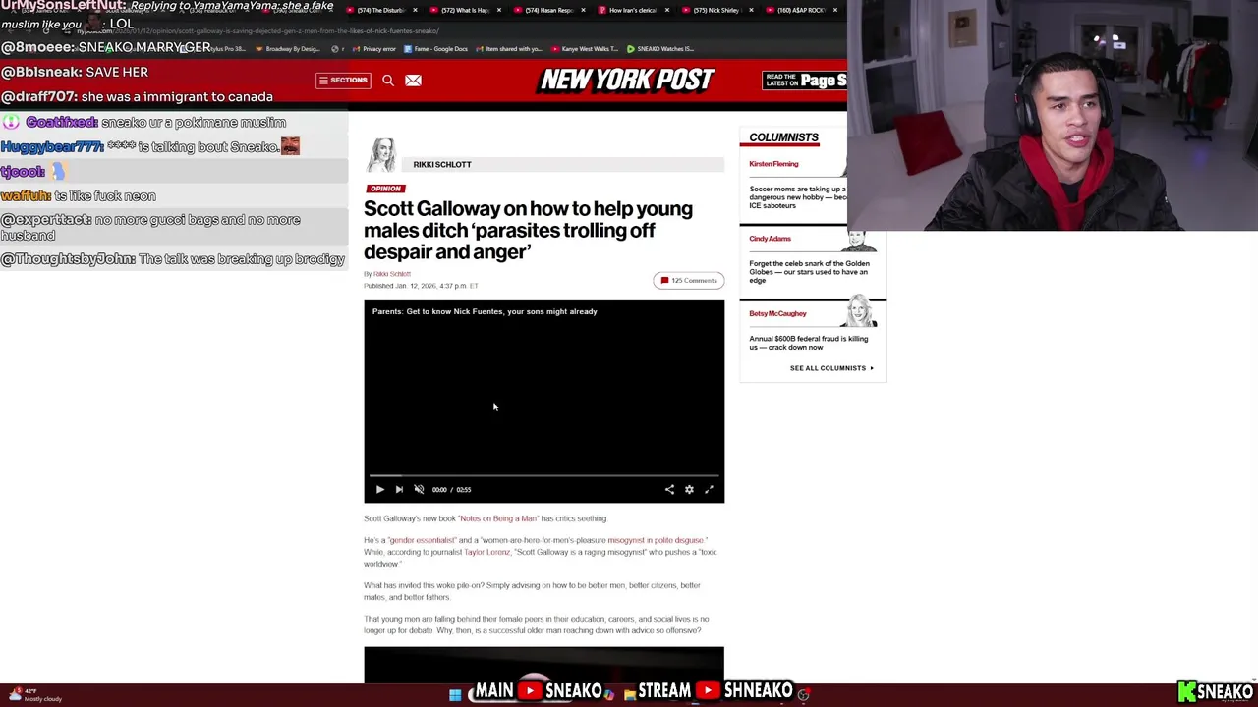Switch to The Disturbing browser tab
Screen dimensions: 1258x707
tap(379, 10)
